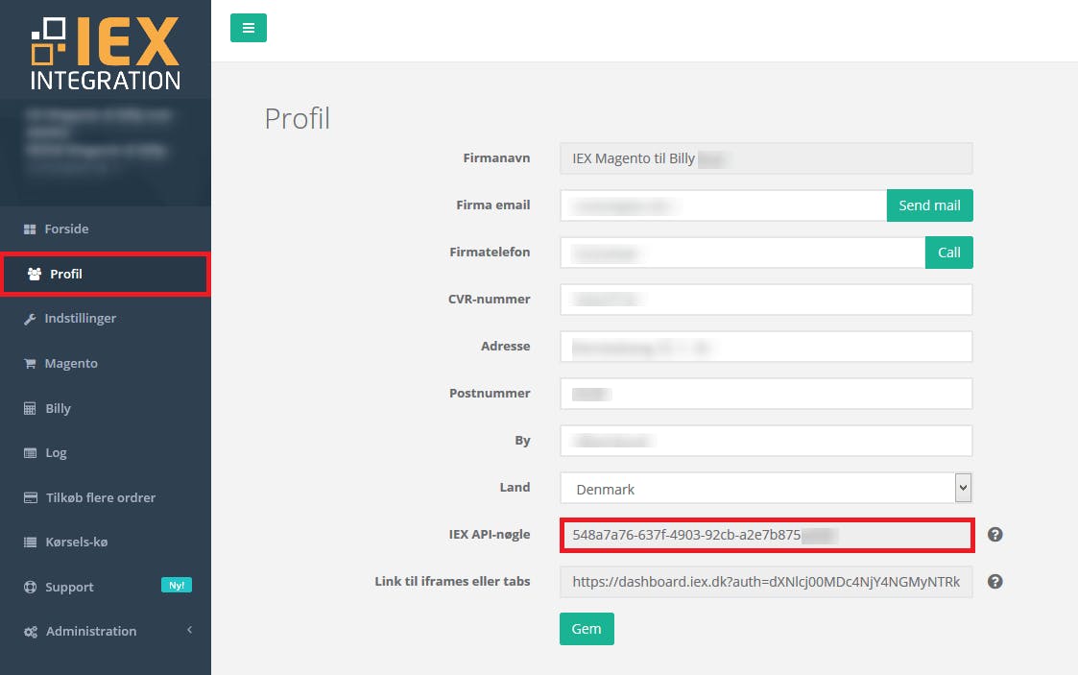Click the Postnummer label
The height and width of the screenshot is (675, 1078).
point(490,393)
